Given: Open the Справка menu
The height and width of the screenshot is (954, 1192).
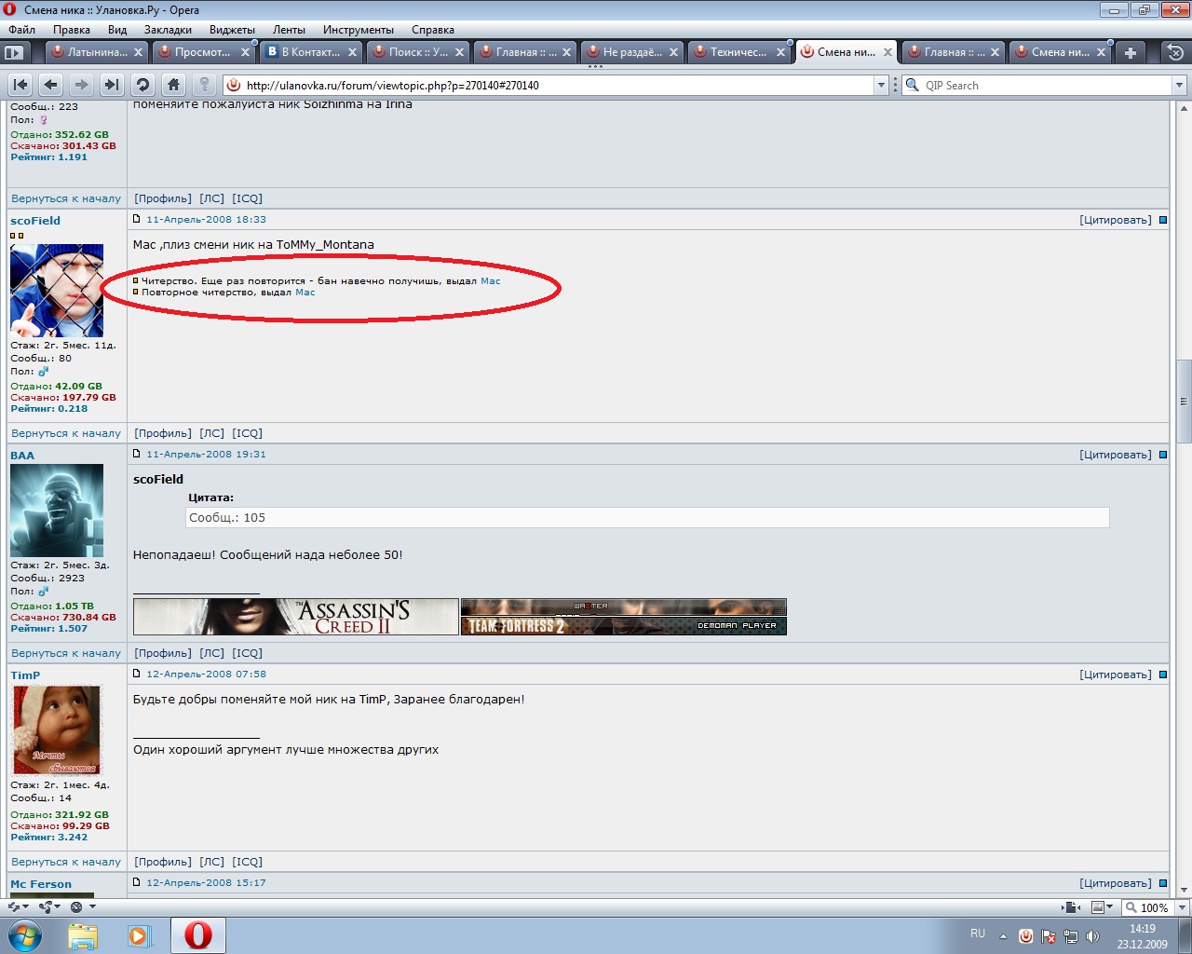Looking at the screenshot, I should point(433,30).
